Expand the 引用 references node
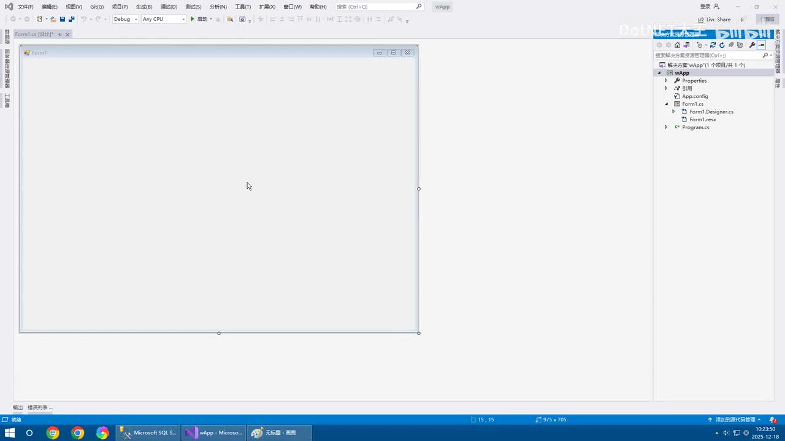Screen dimensions: 785x441 [x=666, y=88]
